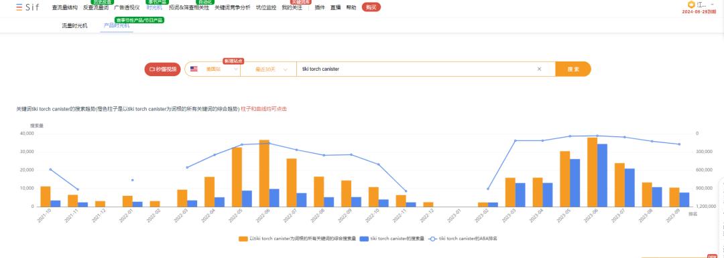
Task: Click the ABA rank line point at 2022-11
Action: coord(406,191)
